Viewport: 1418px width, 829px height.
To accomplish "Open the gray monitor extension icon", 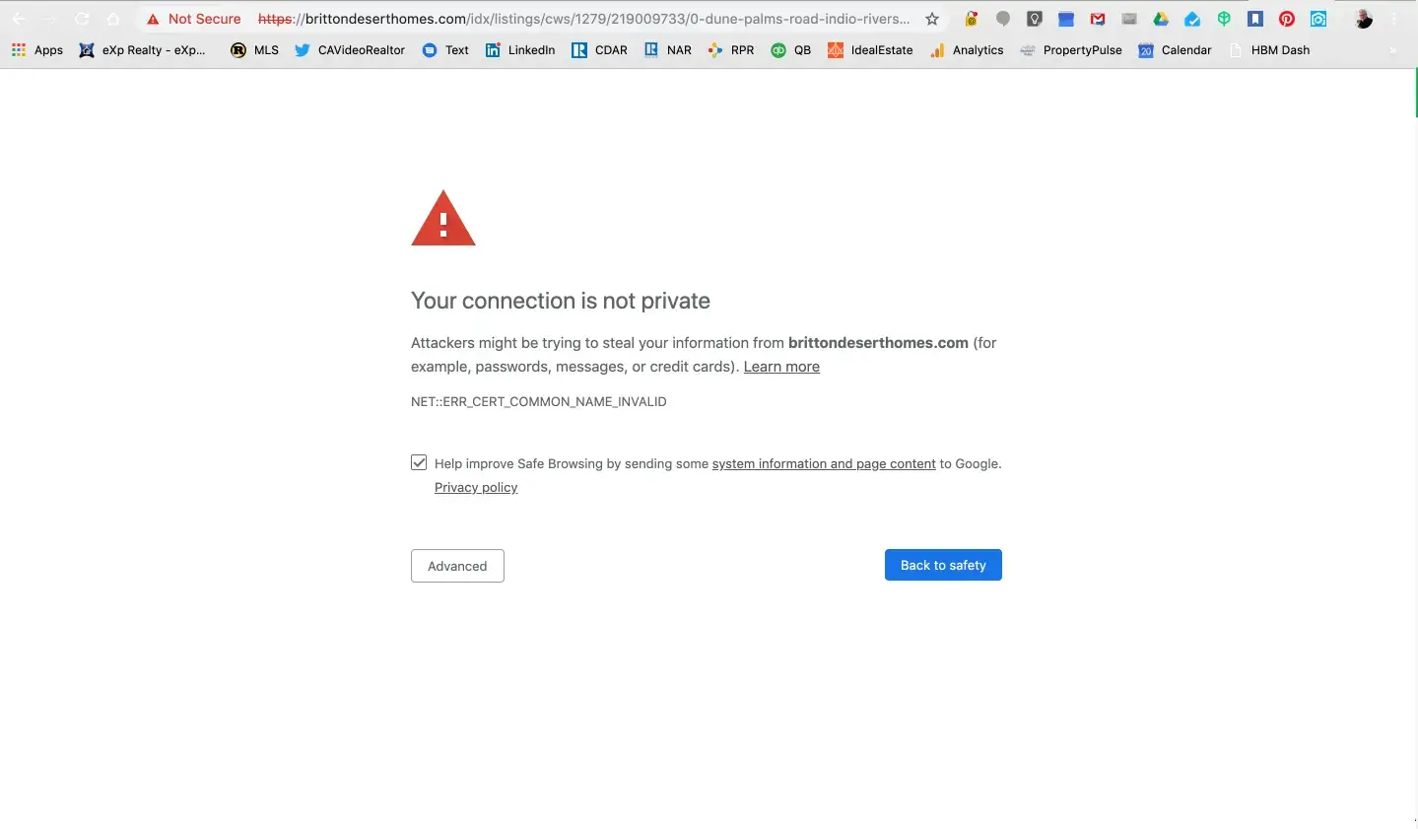I will 1129,19.
